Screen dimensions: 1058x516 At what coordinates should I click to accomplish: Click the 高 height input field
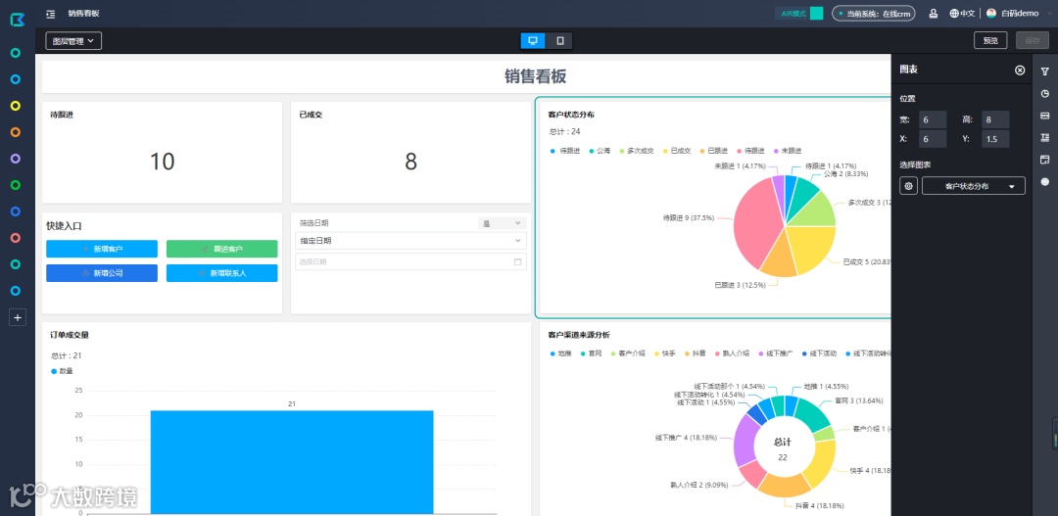pyautogui.click(x=995, y=119)
